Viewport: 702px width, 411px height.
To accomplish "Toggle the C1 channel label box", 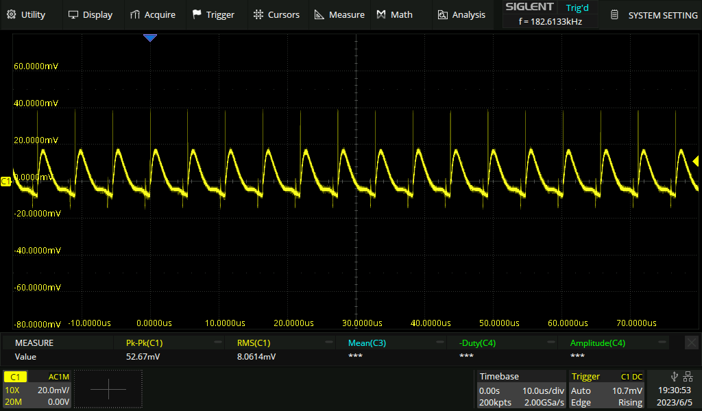I will point(16,377).
